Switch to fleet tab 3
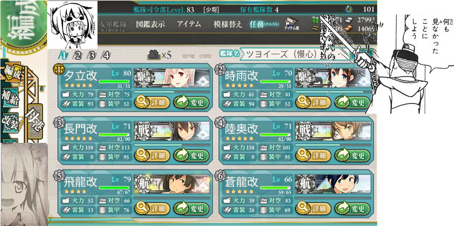454x226 pixels. click(x=92, y=55)
